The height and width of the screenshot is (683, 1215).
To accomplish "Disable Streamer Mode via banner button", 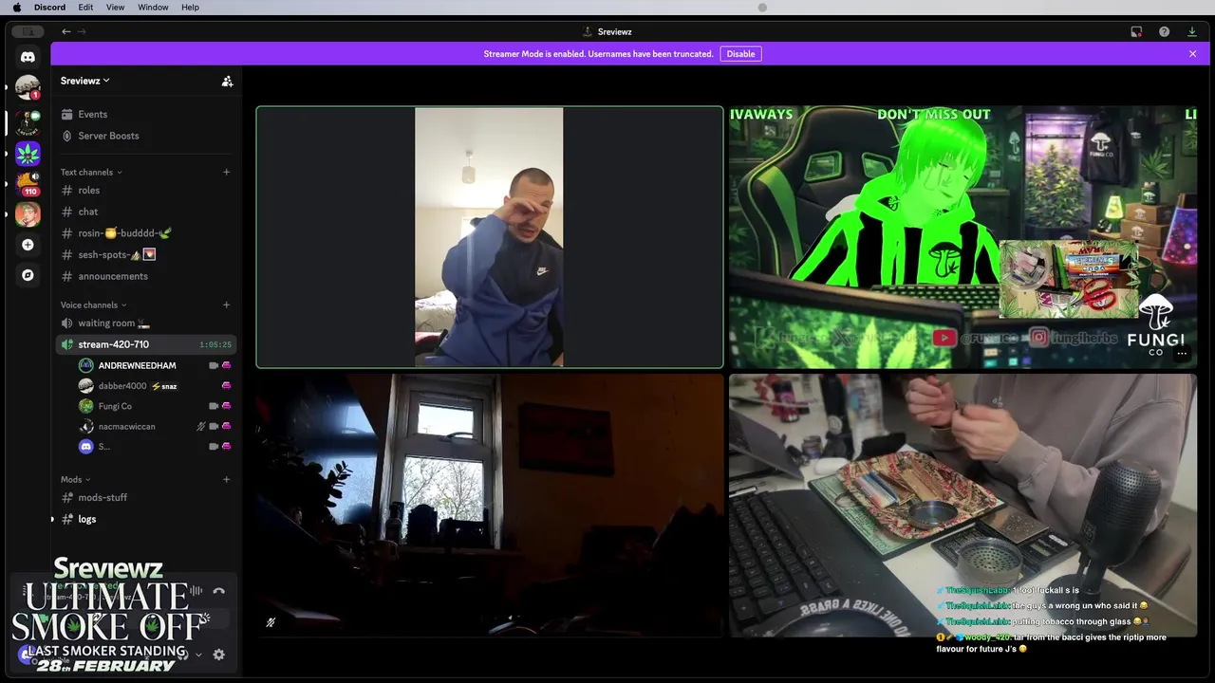I will pos(740,54).
